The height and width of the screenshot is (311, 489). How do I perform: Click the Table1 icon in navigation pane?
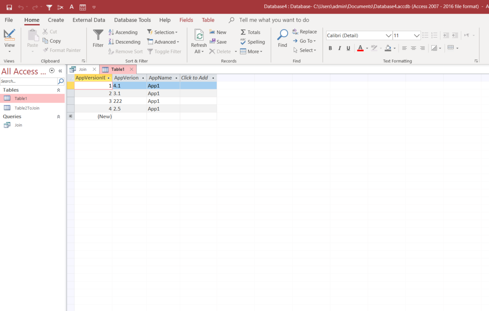(x=7, y=98)
